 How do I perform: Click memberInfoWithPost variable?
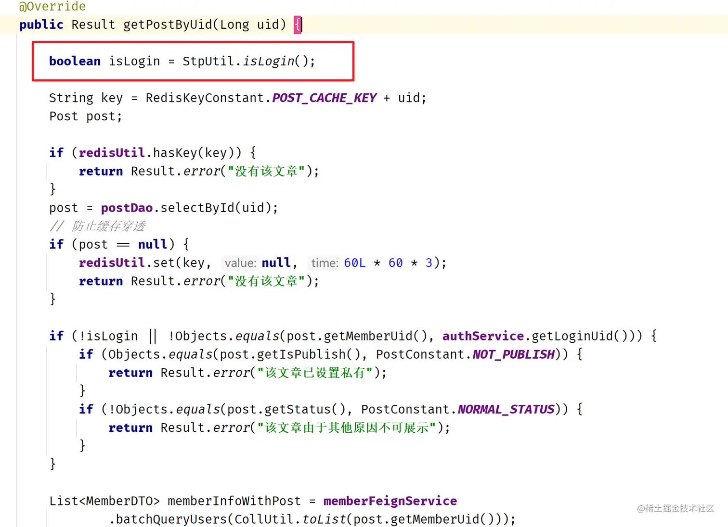[234, 501]
